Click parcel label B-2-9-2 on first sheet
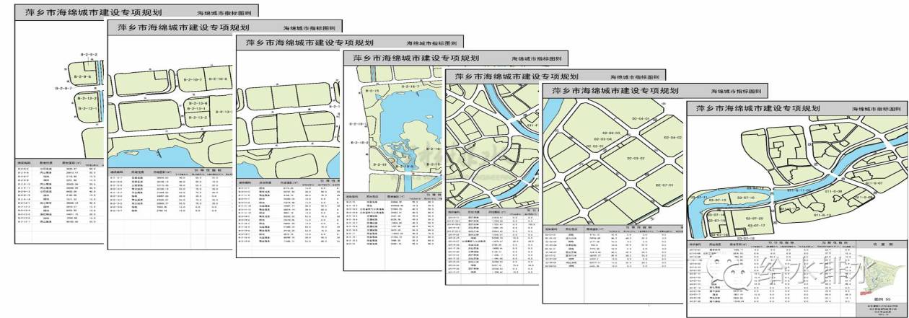The width and height of the screenshot is (909, 318). (x=89, y=55)
